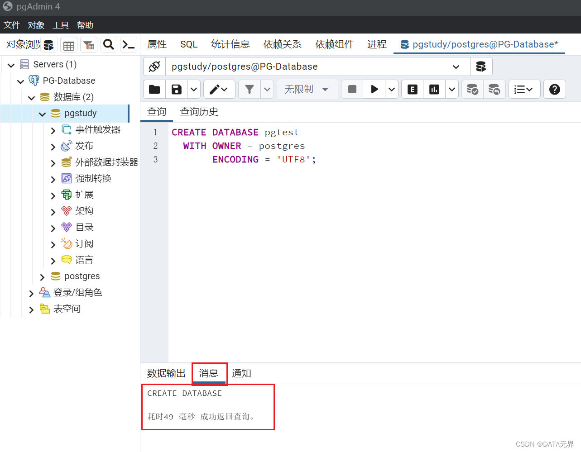Open the 对象 menu

(x=36, y=25)
